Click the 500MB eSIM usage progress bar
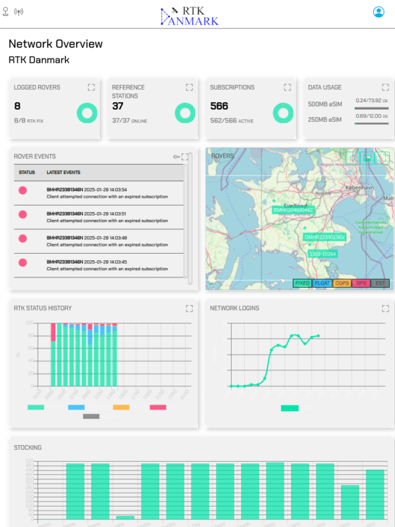This screenshot has height=527, width=395. [x=371, y=109]
